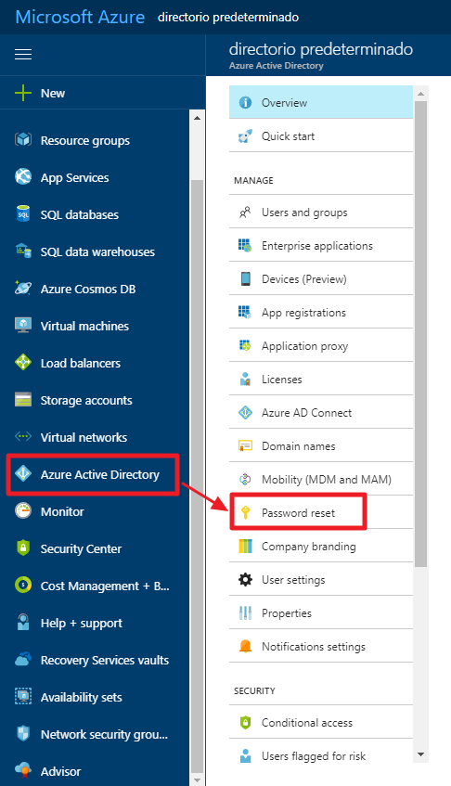Select Devices (Preview) menu entry

(x=321, y=278)
